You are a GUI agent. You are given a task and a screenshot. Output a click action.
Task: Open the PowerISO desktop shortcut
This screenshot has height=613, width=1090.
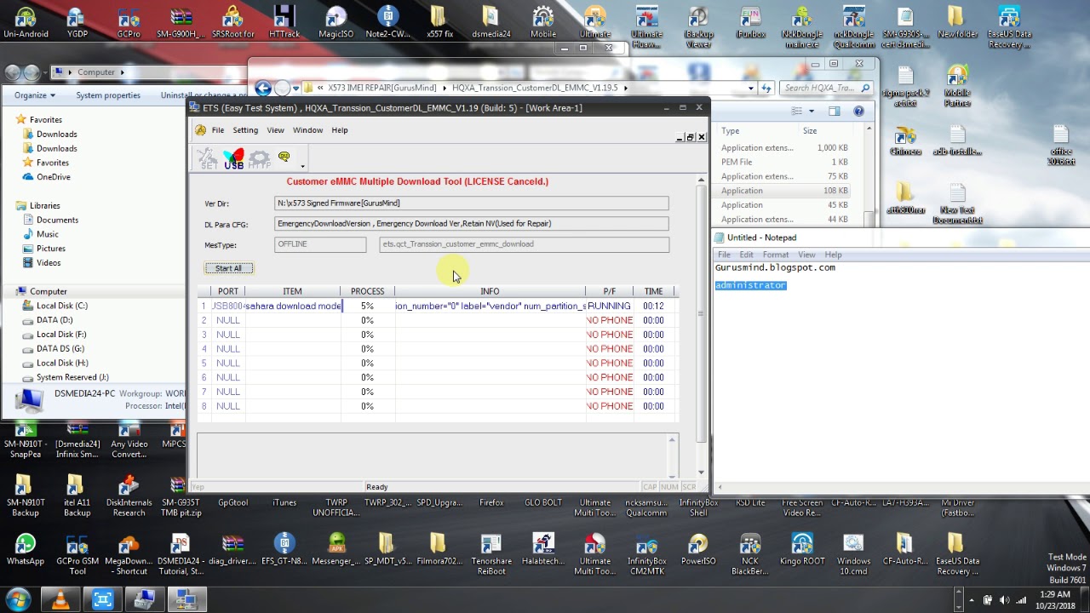[x=698, y=549]
